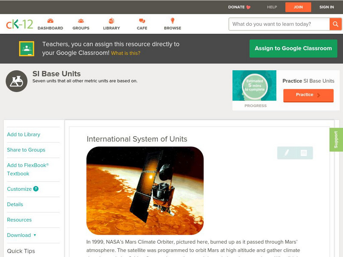The image size is (343, 257).
Task: Click Add to Library link
Action: (x=24, y=134)
